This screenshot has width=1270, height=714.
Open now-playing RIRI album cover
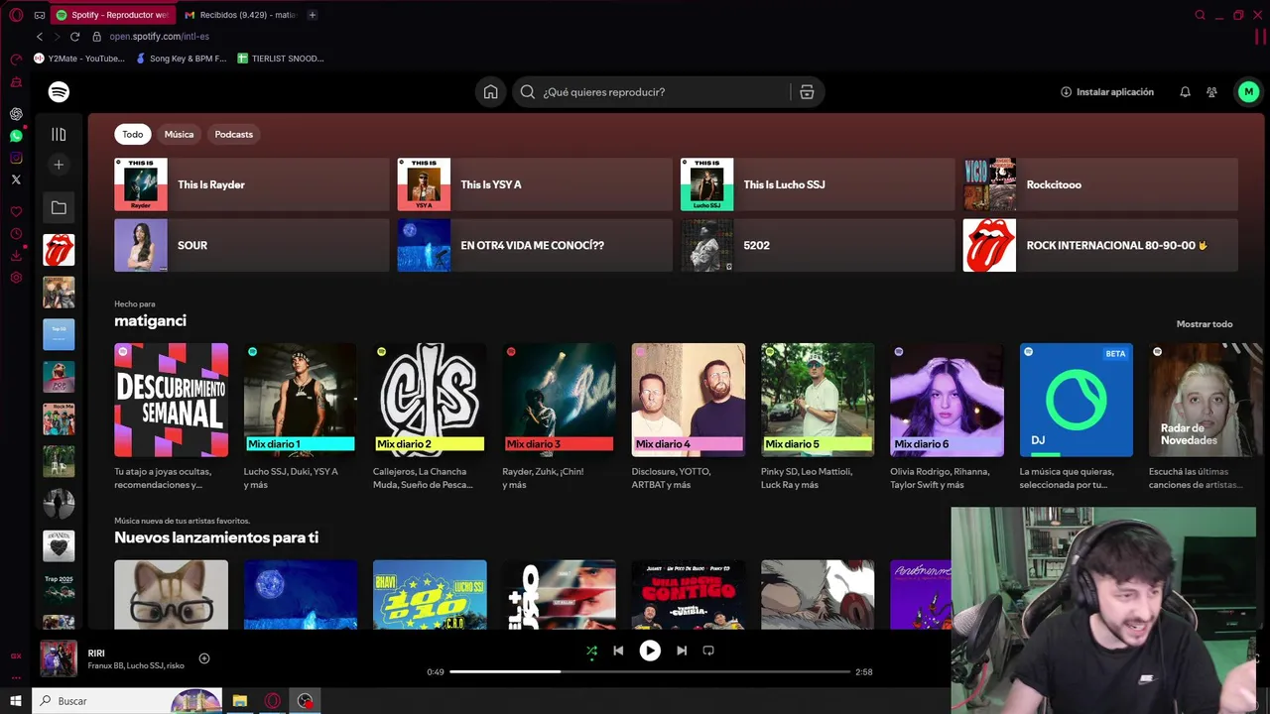click(59, 658)
